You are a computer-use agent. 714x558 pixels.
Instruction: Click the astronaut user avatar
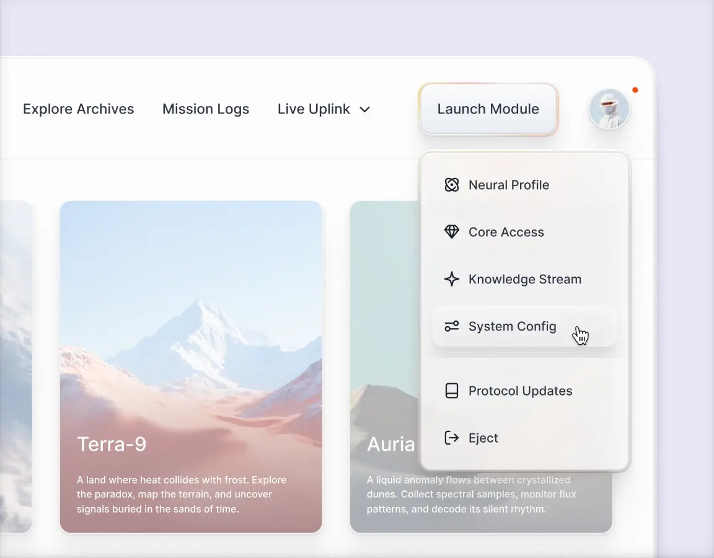tap(609, 109)
